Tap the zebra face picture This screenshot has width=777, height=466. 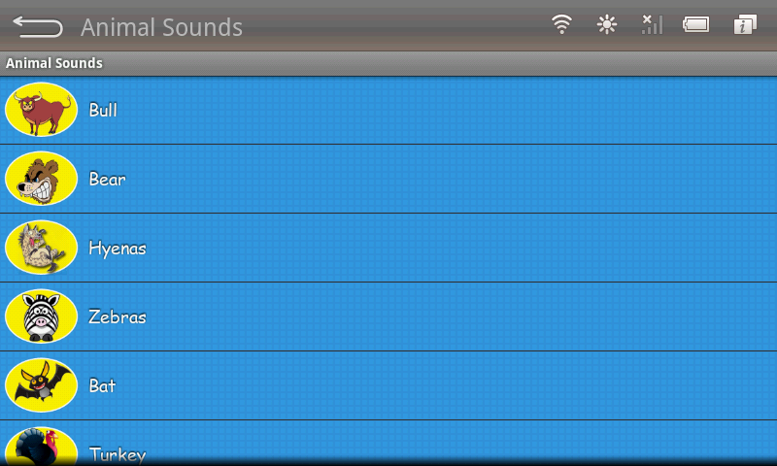41,316
